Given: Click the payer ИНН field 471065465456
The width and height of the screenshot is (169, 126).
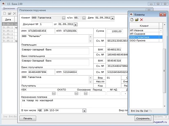Looking at the screenshot, I should pyautogui.click(x=37, y=31).
